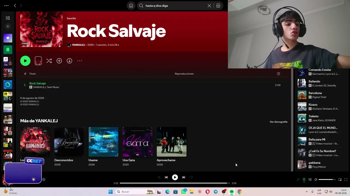Select the Rock Salvaje track title in the list
Viewport: 350px width, 196px height.
click(37, 83)
